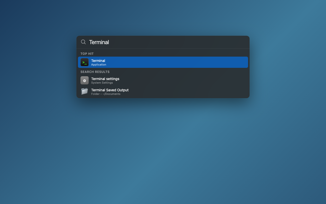Click the "SEARCH RESULTS" section header
The width and height of the screenshot is (326, 204).
pyautogui.click(x=95, y=72)
